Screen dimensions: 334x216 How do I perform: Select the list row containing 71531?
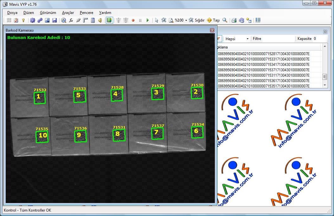coord(269,75)
